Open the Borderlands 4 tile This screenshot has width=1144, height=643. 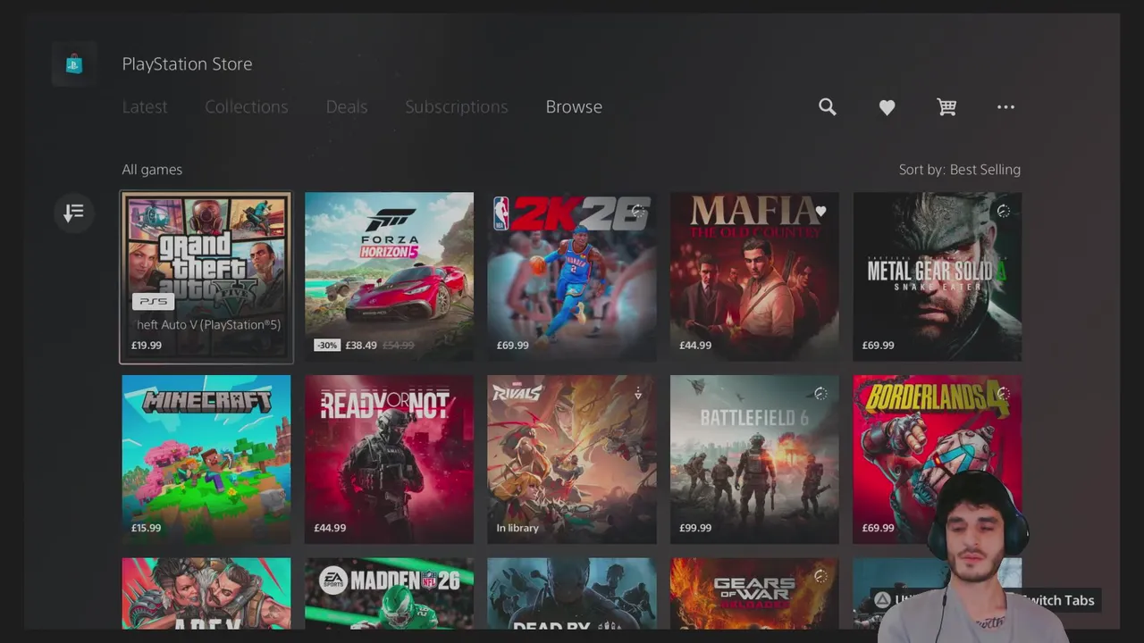click(938, 459)
